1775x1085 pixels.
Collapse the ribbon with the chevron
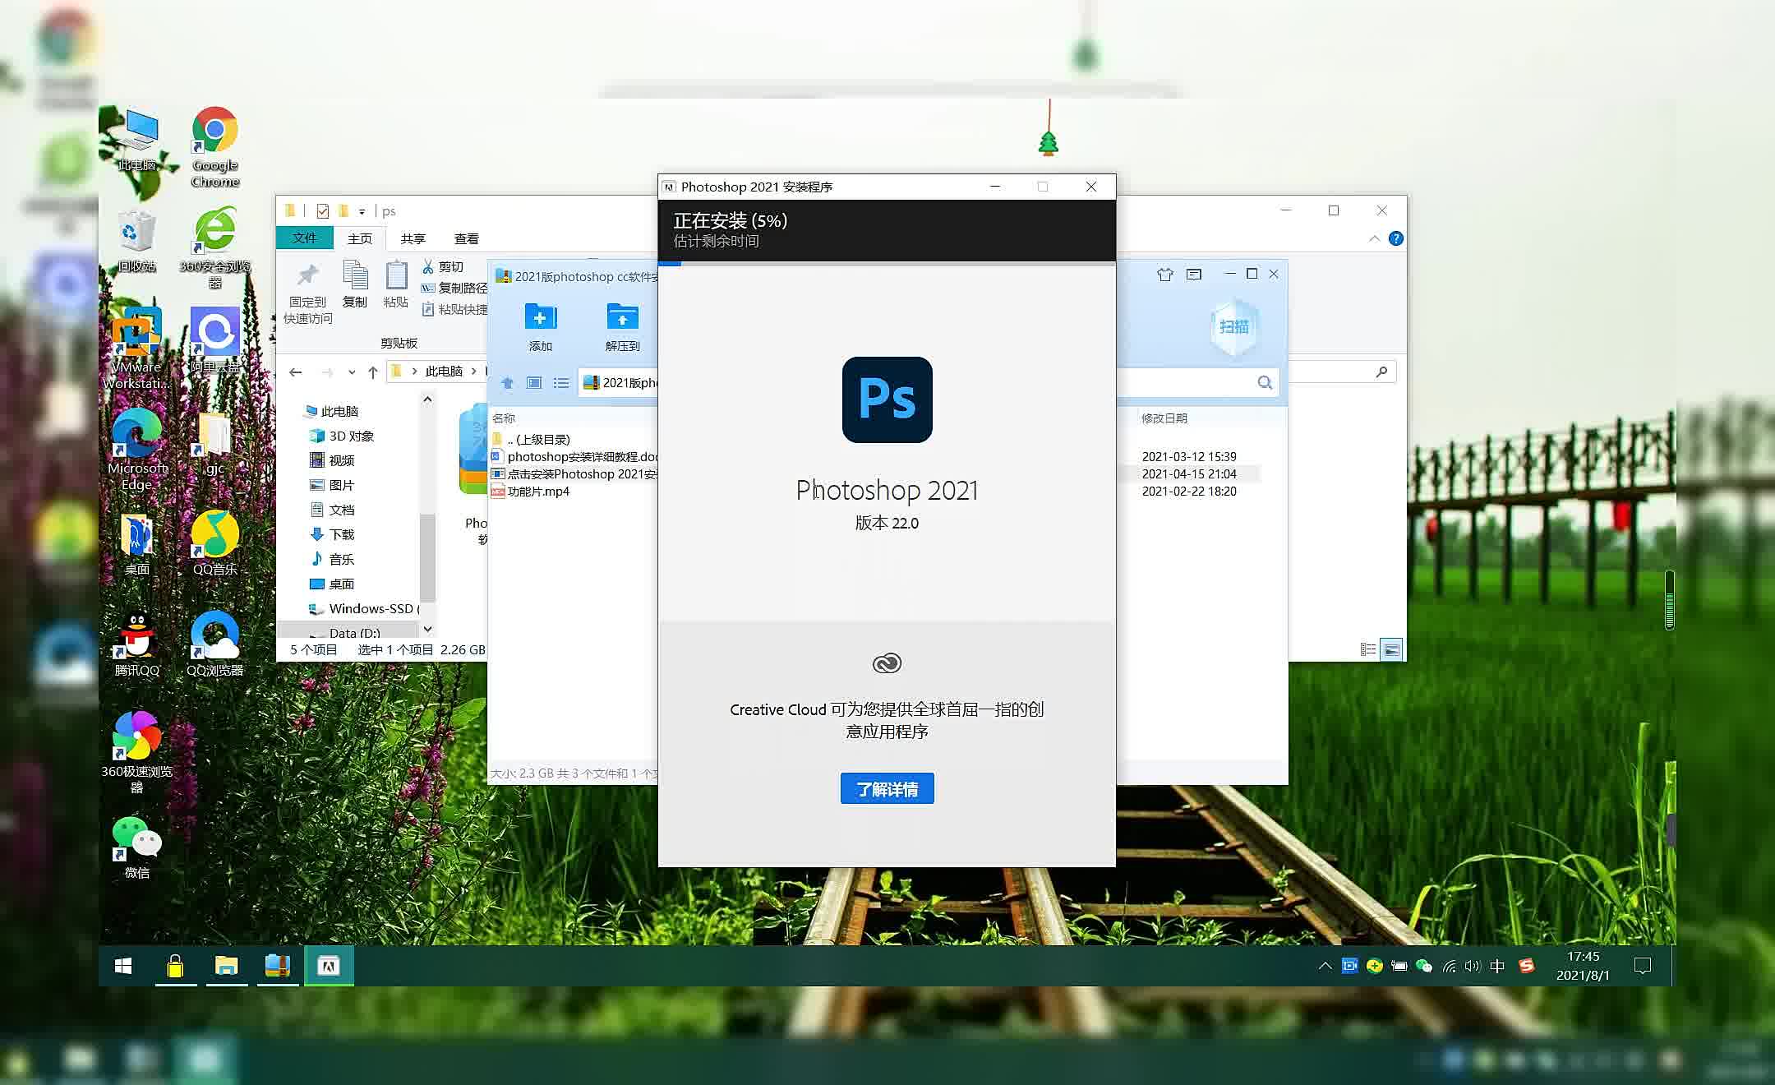pyautogui.click(x=1374, y=238)
